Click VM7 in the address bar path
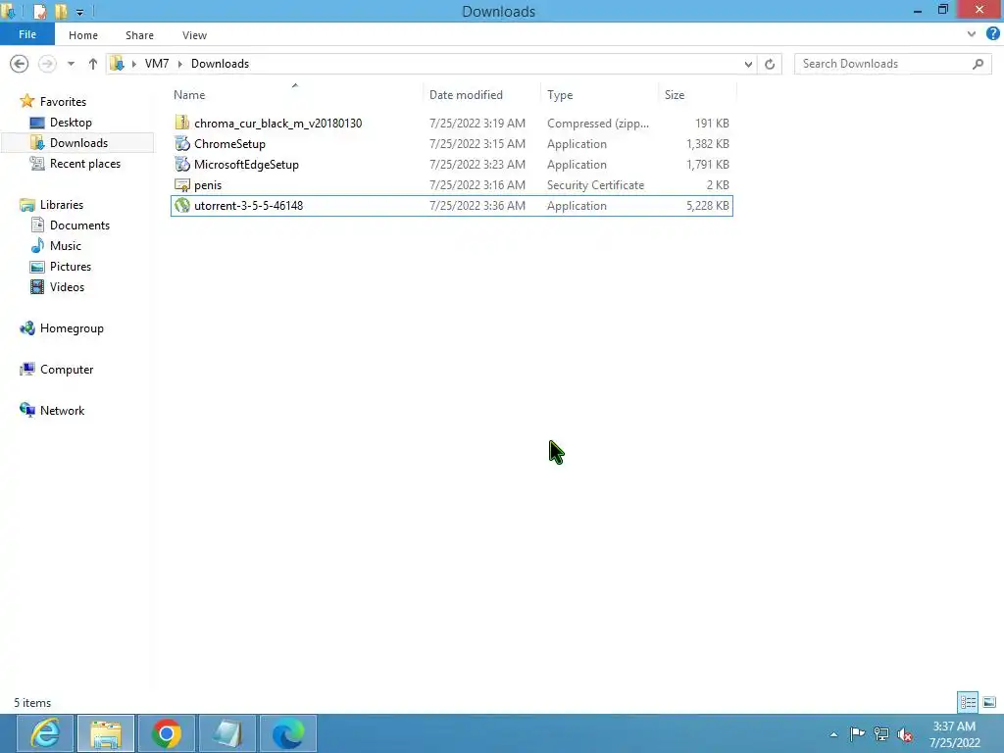Viewport: 1004px width, 753px height. [x=157, y=64]
